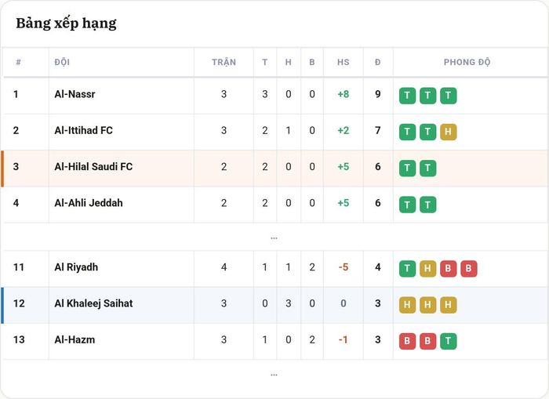This screenshot has width=549, height=399.
Task: Click Al-Ahli Jeddah's first T form badge
Action: (407, 205)
